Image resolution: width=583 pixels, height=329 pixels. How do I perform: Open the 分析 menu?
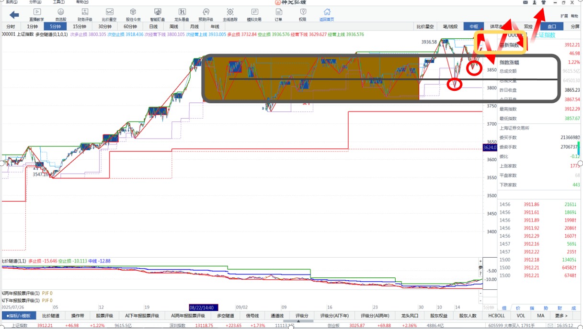coord(34,2)
